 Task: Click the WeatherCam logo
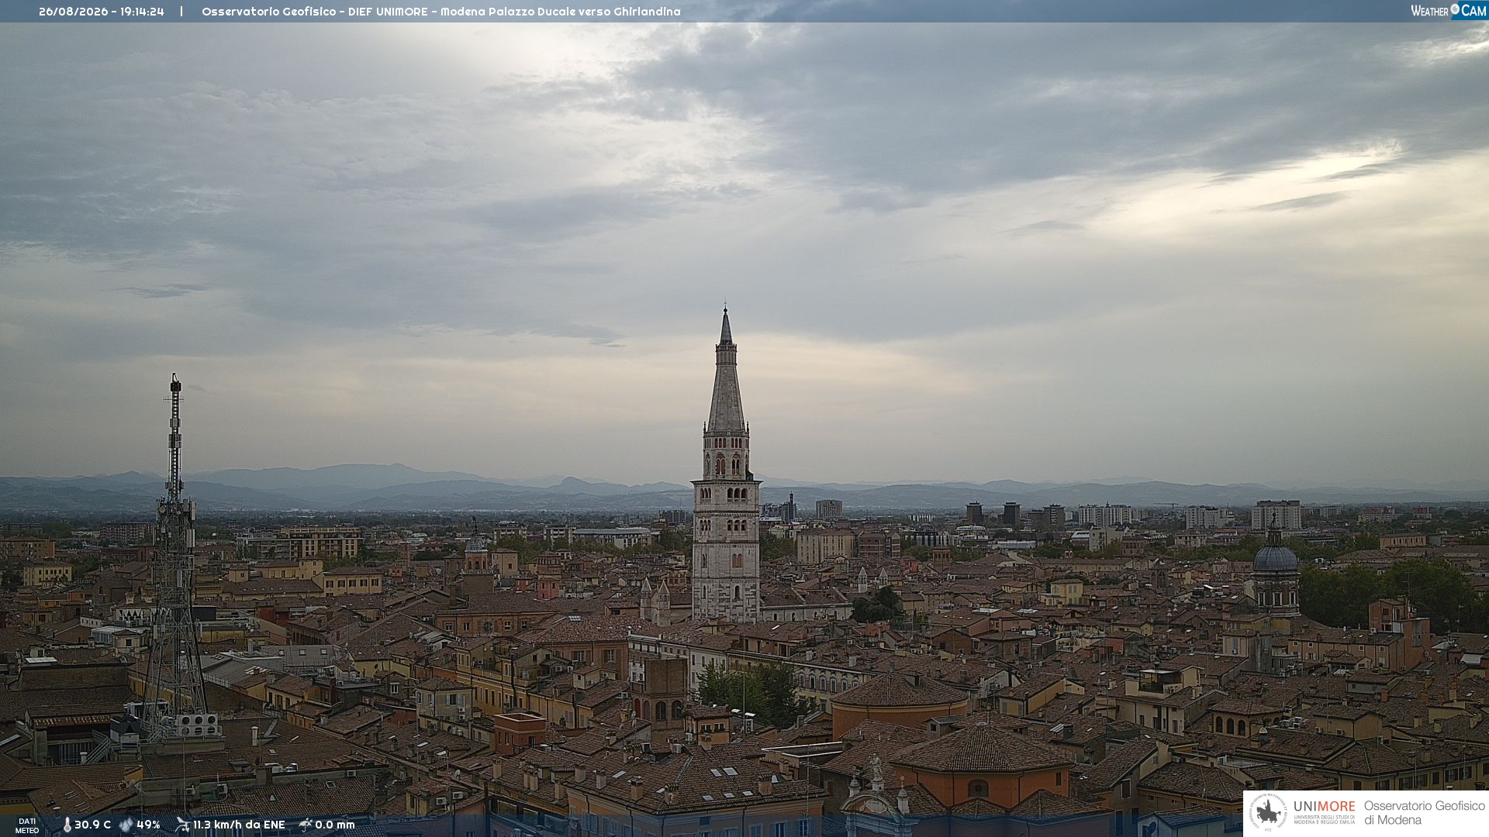point(1449,11)
